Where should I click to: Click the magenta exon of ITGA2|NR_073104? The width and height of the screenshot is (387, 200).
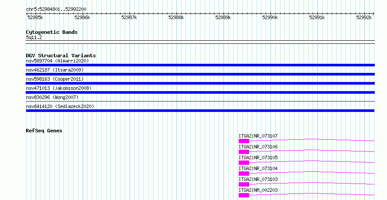244,174
